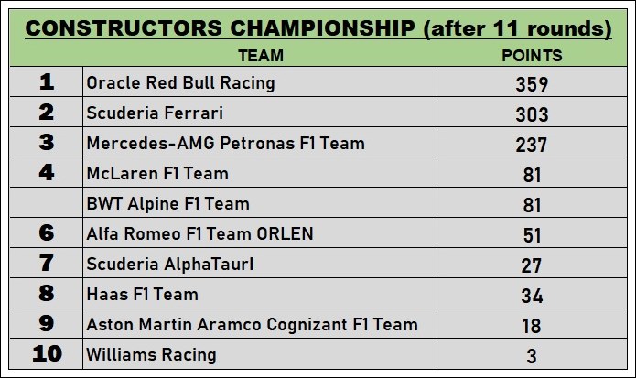The image size is (636, 378).
Task: Click the Constructors Championship title header
Action: [318, 28]
